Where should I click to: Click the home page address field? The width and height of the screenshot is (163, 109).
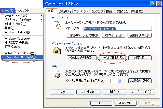pos(118,28)
